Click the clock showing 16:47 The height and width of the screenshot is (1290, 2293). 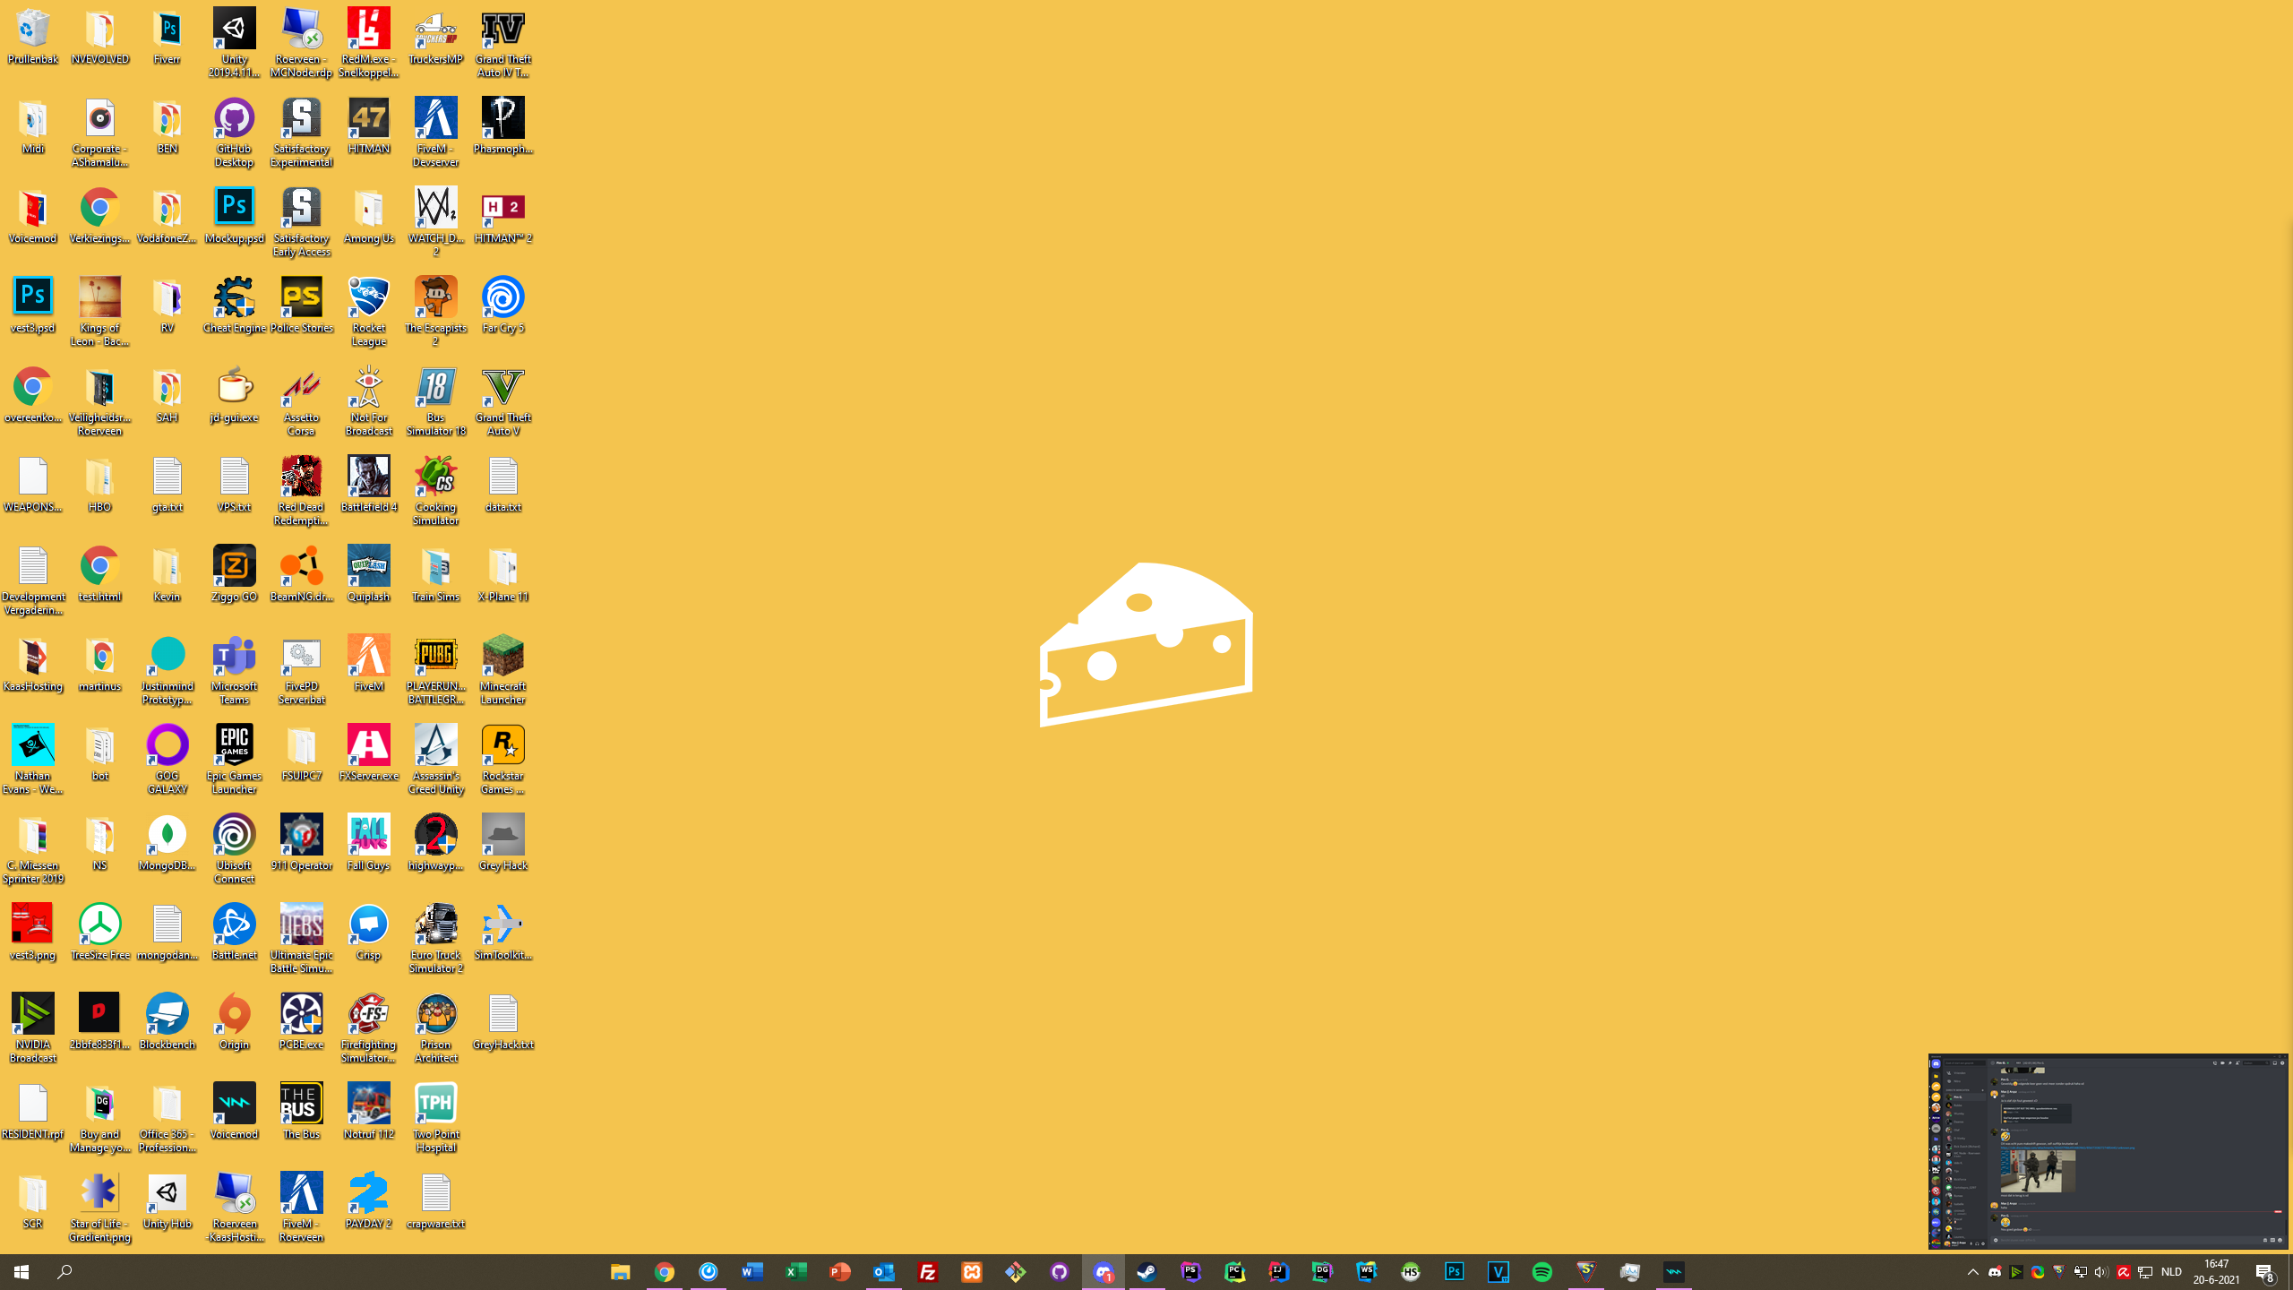(2216, 1272)
